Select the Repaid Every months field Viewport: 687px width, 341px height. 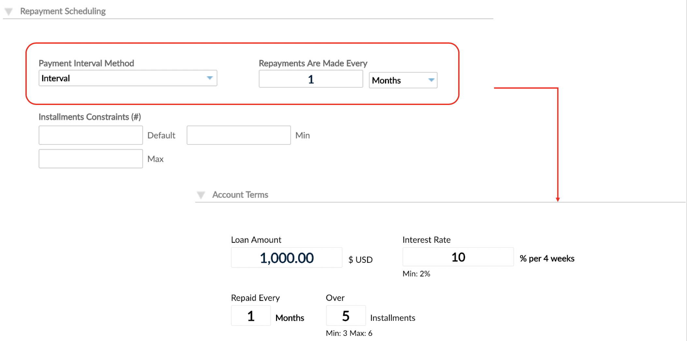[x=251, y=316]
